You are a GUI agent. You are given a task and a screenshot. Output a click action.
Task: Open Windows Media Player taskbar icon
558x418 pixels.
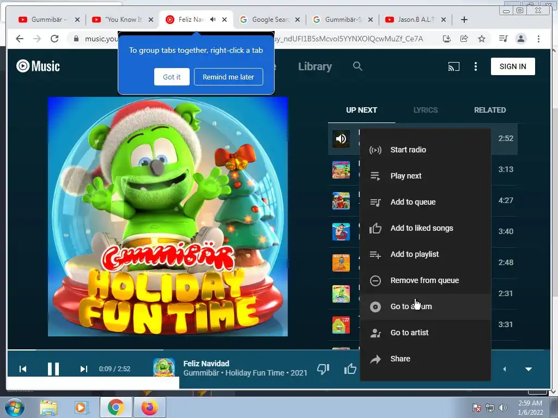coord(82,408)
